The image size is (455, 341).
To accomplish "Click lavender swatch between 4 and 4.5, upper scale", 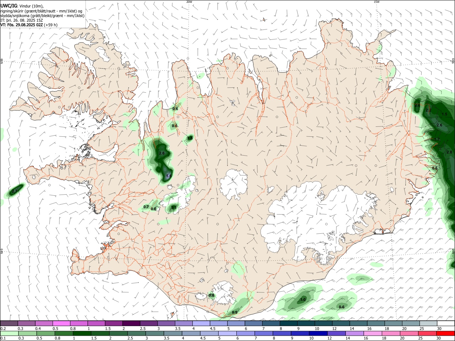I will coord(201,323).
